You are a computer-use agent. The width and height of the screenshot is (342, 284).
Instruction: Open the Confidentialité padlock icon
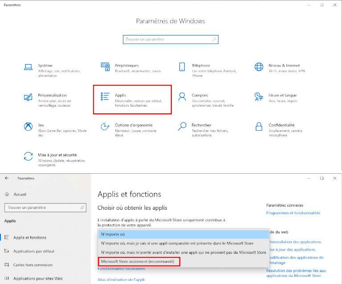[259, 126]
